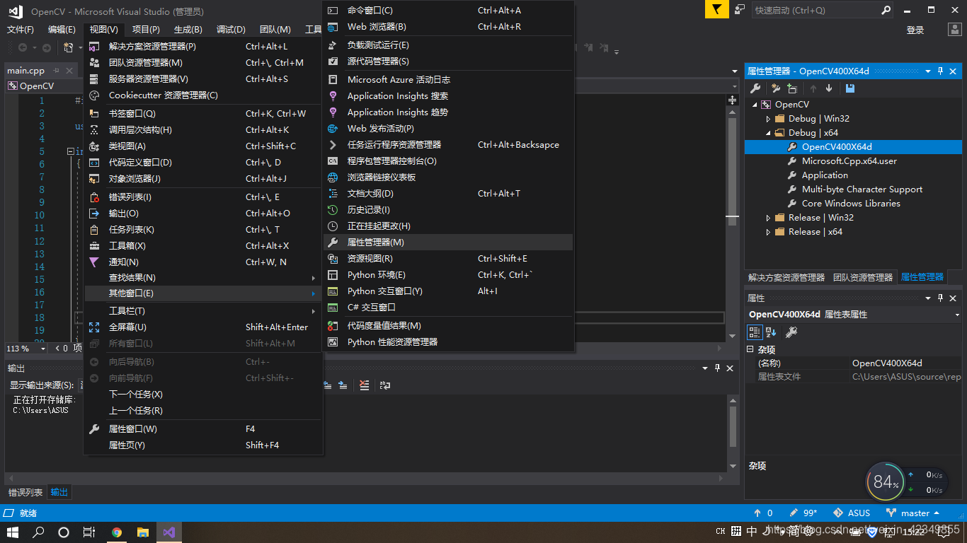This screenshot has height=543, width=967.
Task: Open the 工具栏(T) submenu arrow
Action: point(314,311)
